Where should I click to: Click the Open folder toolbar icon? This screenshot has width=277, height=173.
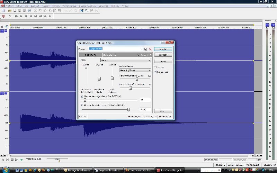10,11
